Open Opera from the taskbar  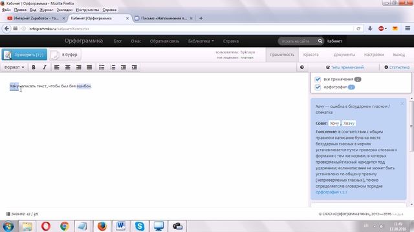(x=46, y=226)
